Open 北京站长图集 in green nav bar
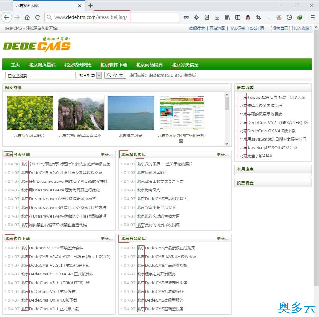Screen dimensions: 319x317 click(78, 65)
